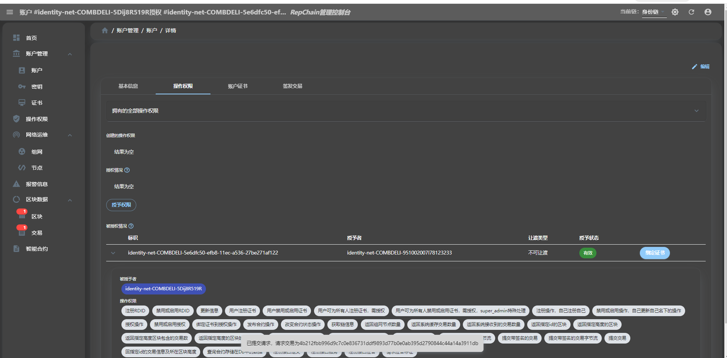This screenshot has width=727, height=358.
Task: Click the 获取链信息 chip
Action: coord(343,325)
